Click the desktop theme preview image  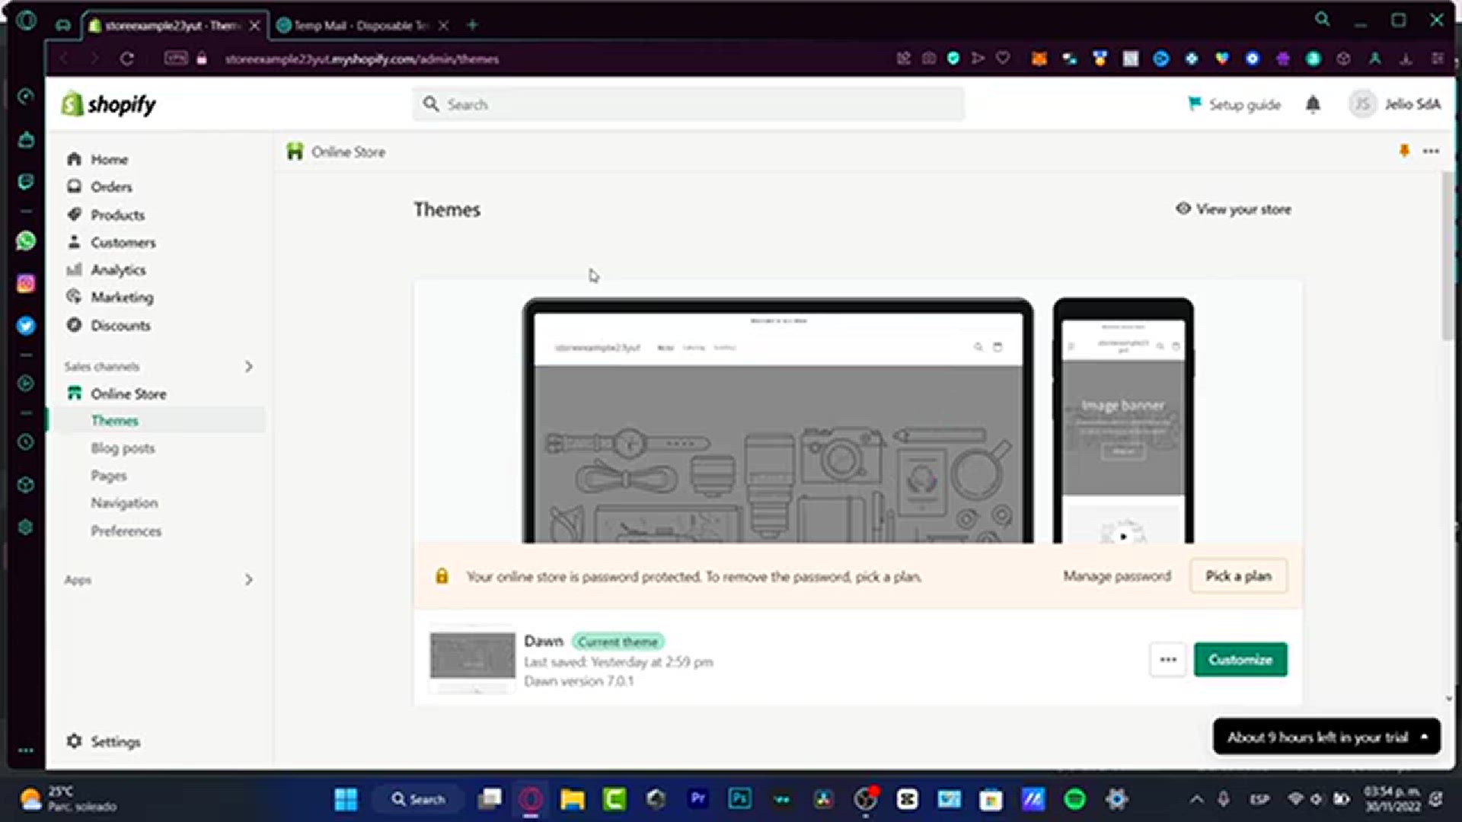coord(777,421)
